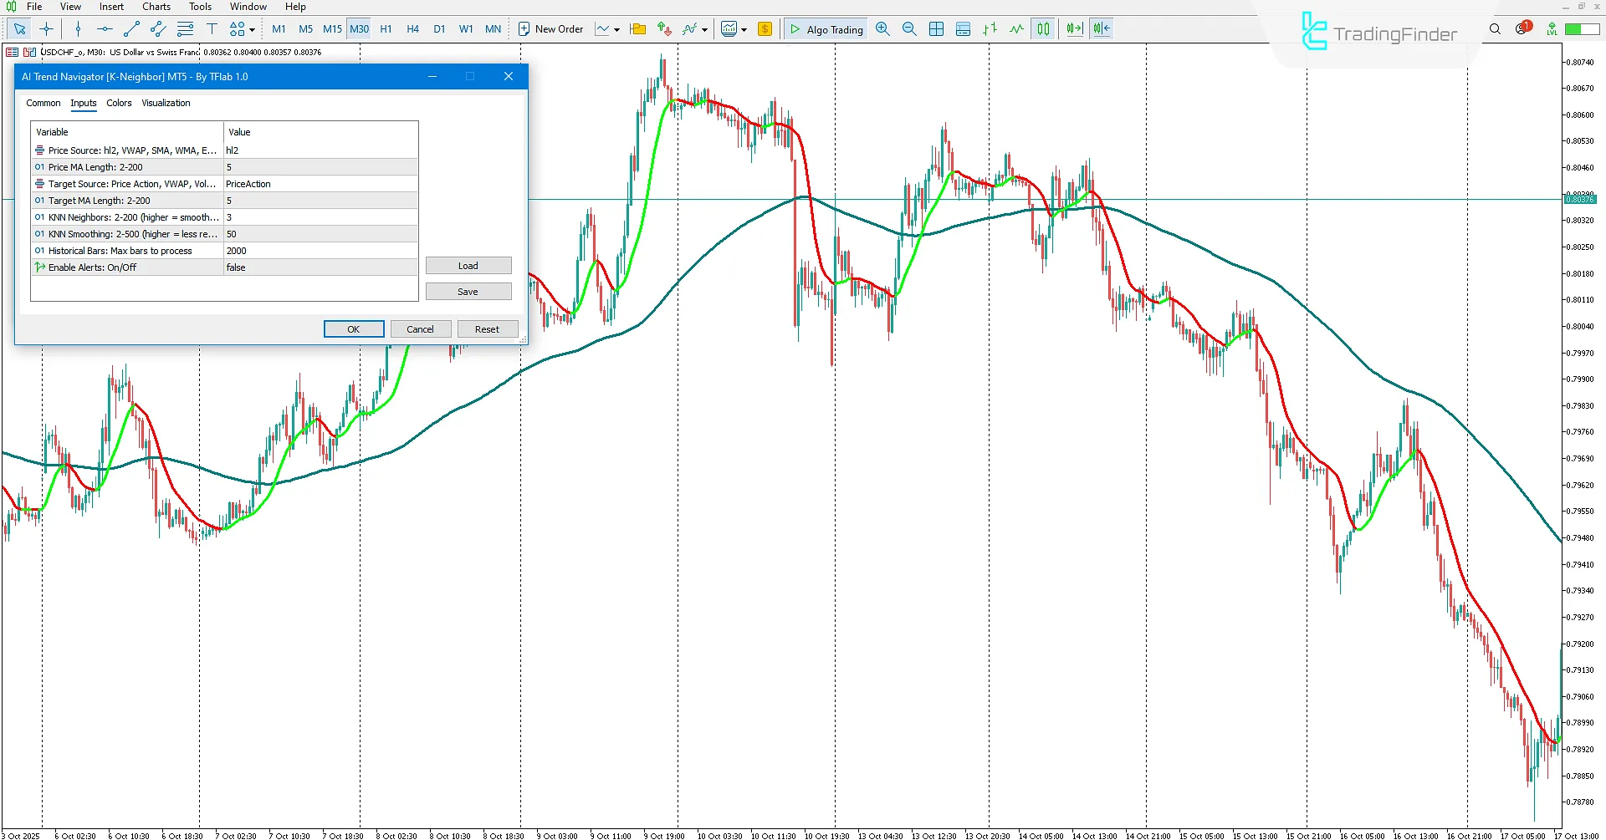Select the Draw Vertical Line tool
This screenshot has width=1606, height=840.
pyautogui.click(x=78, y=28)
